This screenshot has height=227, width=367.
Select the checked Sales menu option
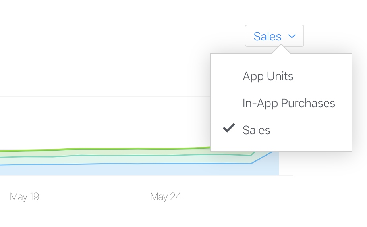click(257, 130)
